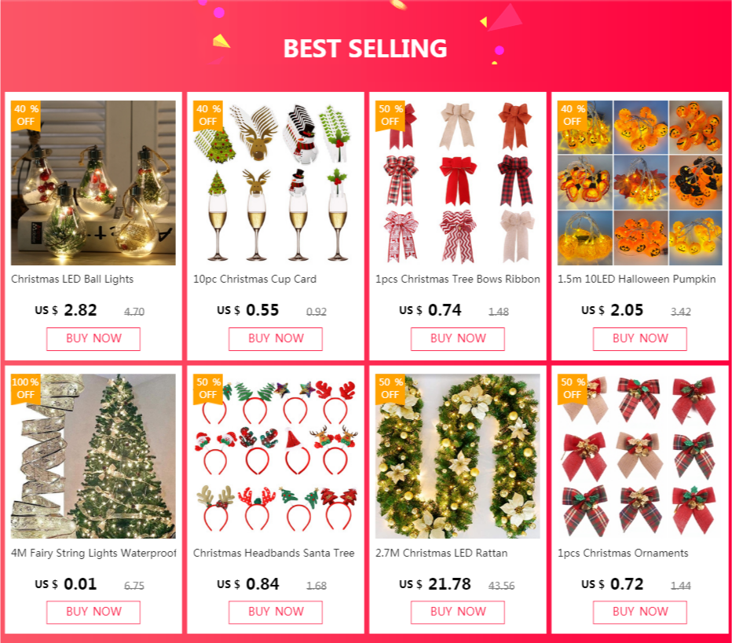This screenshot has height=643, width=732.
Task: Open the fairy string lights tree image
Action: tap(93, 456)
